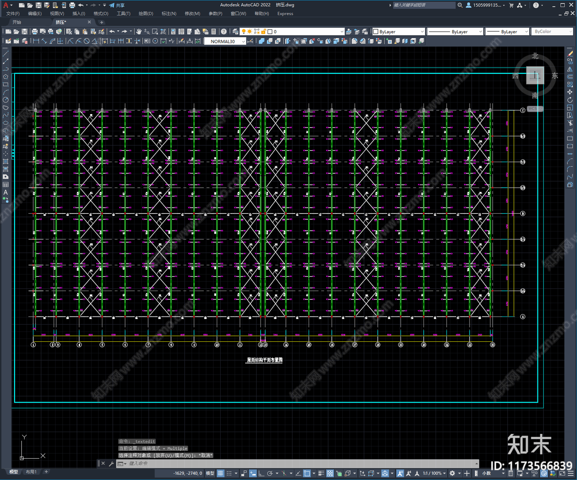
Task: Toggle annotation visibility in status bar
Action: click(x=400, y=473)
